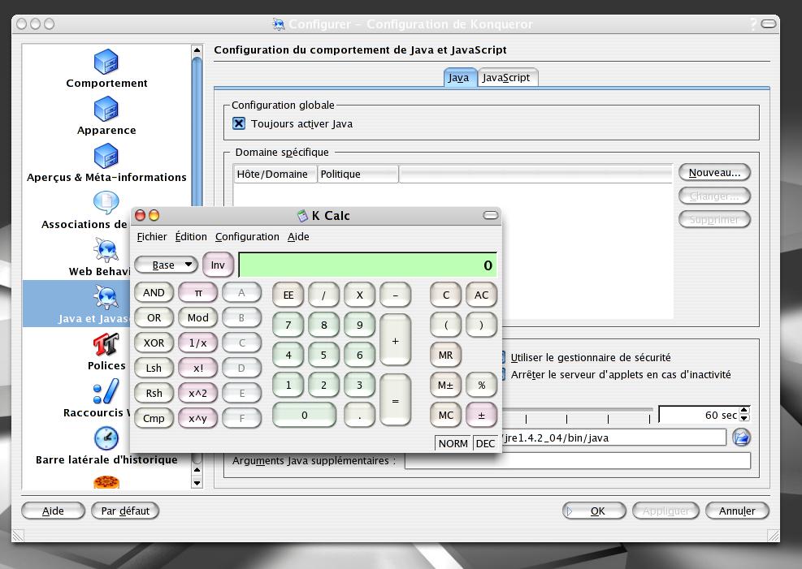Click the M± memory button

click(x=446, y=385)
